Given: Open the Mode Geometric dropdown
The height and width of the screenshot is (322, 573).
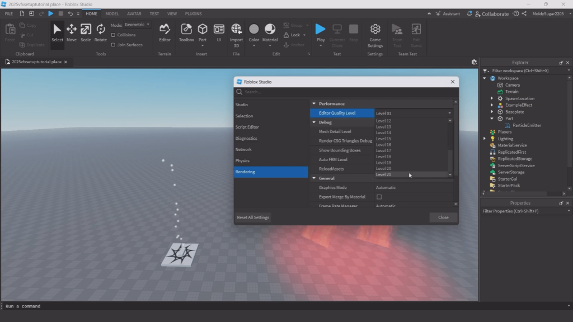Looking at the screenshot, I should pyautogui.click(x=137, y=25).
